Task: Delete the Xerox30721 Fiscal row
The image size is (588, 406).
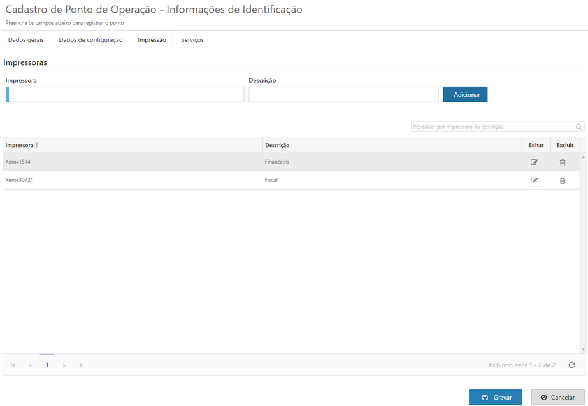Action: 562,180
